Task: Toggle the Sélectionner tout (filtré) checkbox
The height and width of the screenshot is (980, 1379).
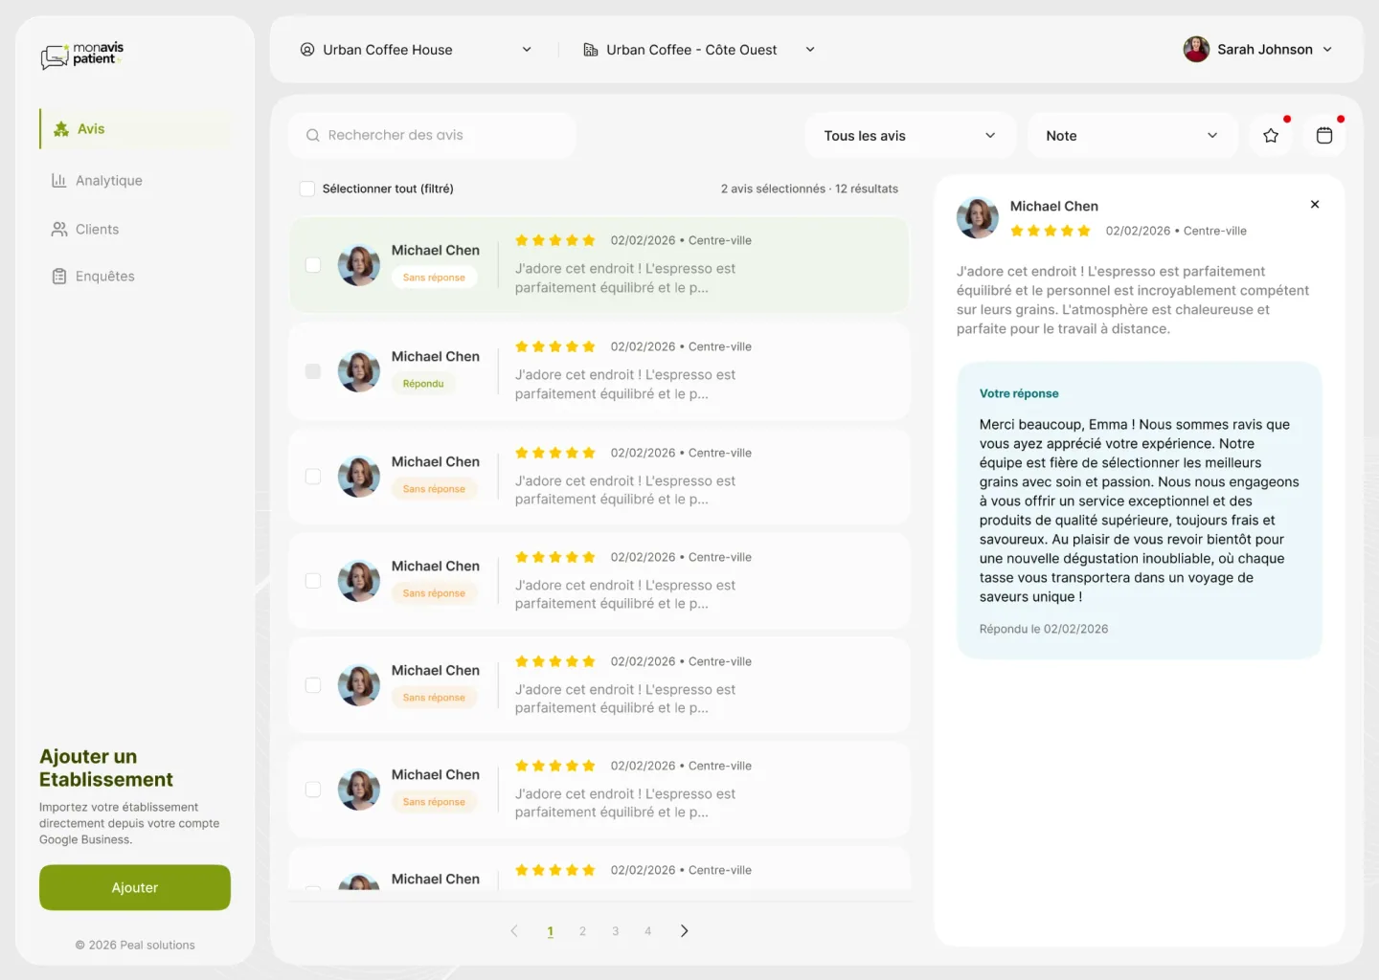Action: (307, 189)
